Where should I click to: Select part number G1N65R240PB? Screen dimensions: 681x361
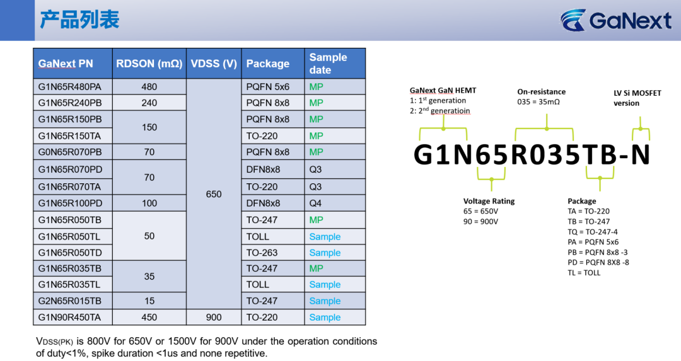point(69,103)
